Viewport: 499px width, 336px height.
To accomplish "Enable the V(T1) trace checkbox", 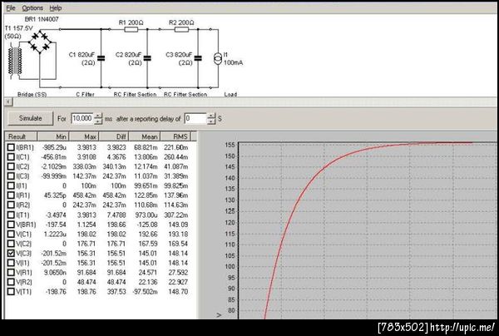I will 11,291.
